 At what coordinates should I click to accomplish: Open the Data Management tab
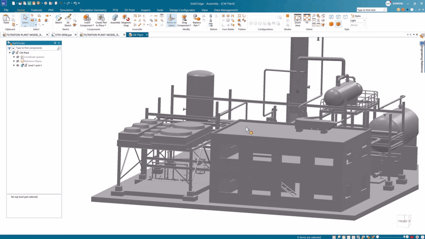tap(226, 10)
